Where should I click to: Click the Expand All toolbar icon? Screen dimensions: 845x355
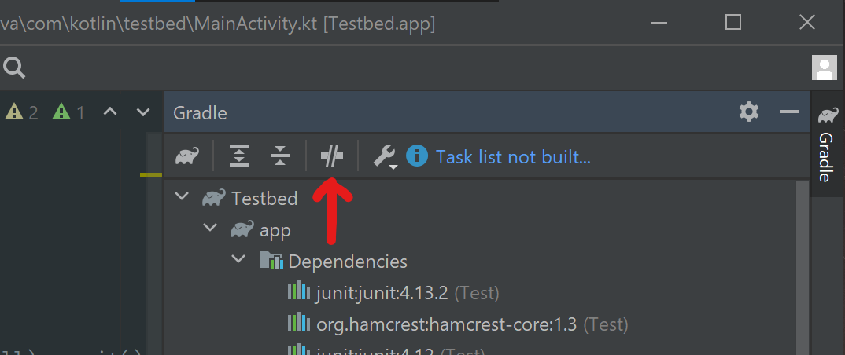tap(238, 156)
